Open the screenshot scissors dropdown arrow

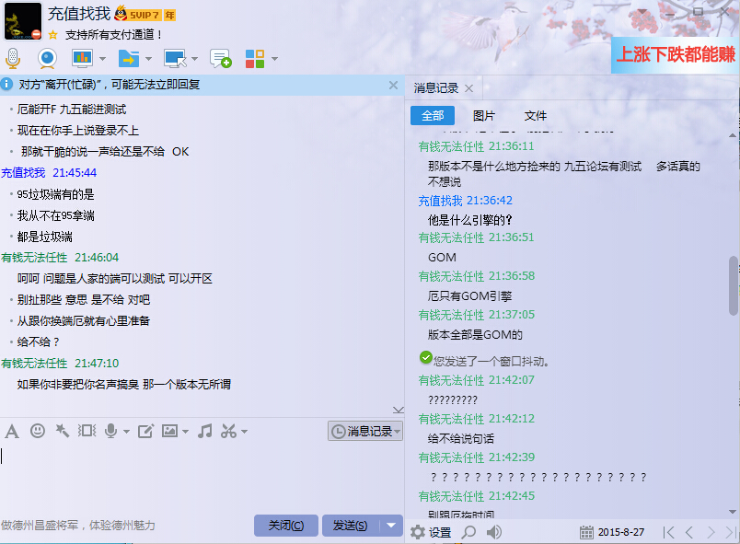point(245,432)
